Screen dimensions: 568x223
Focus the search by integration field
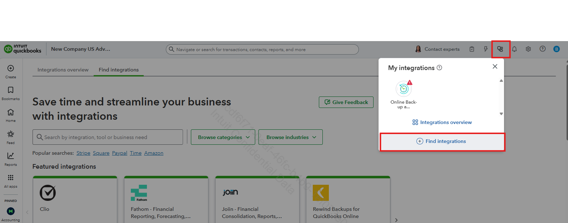tap(108, 137)
